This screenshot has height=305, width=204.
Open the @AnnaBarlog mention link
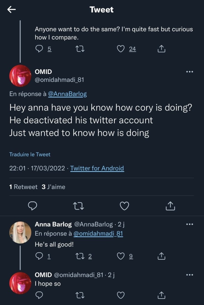click(67, 94)
